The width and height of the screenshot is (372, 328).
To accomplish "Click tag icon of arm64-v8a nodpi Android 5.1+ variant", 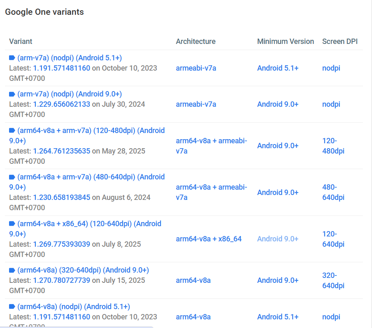I will pyautogui.click(x=12, y=307).
